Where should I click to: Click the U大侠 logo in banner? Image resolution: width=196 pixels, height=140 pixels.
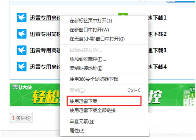[22, 87]
